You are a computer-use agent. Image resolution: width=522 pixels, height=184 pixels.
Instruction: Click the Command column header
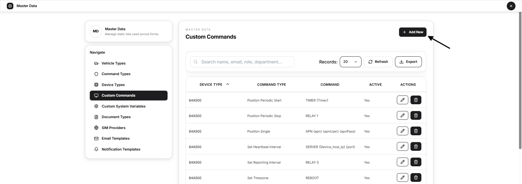pos(330,85)
